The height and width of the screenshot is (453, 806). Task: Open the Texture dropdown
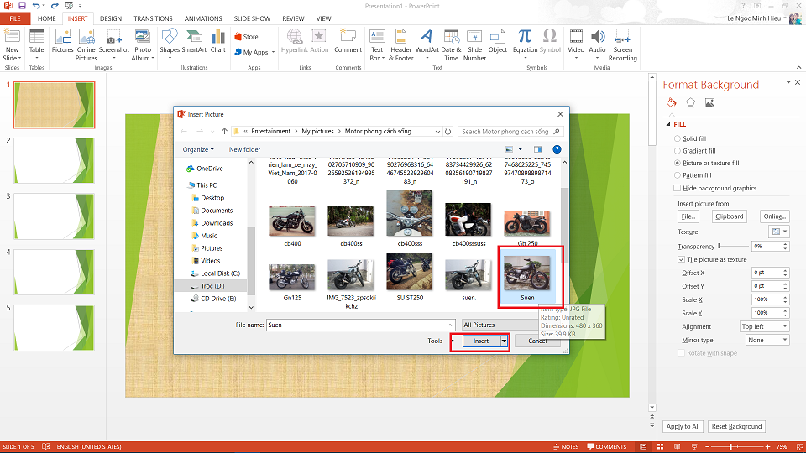pyautogui.click(x=778, y=232)
